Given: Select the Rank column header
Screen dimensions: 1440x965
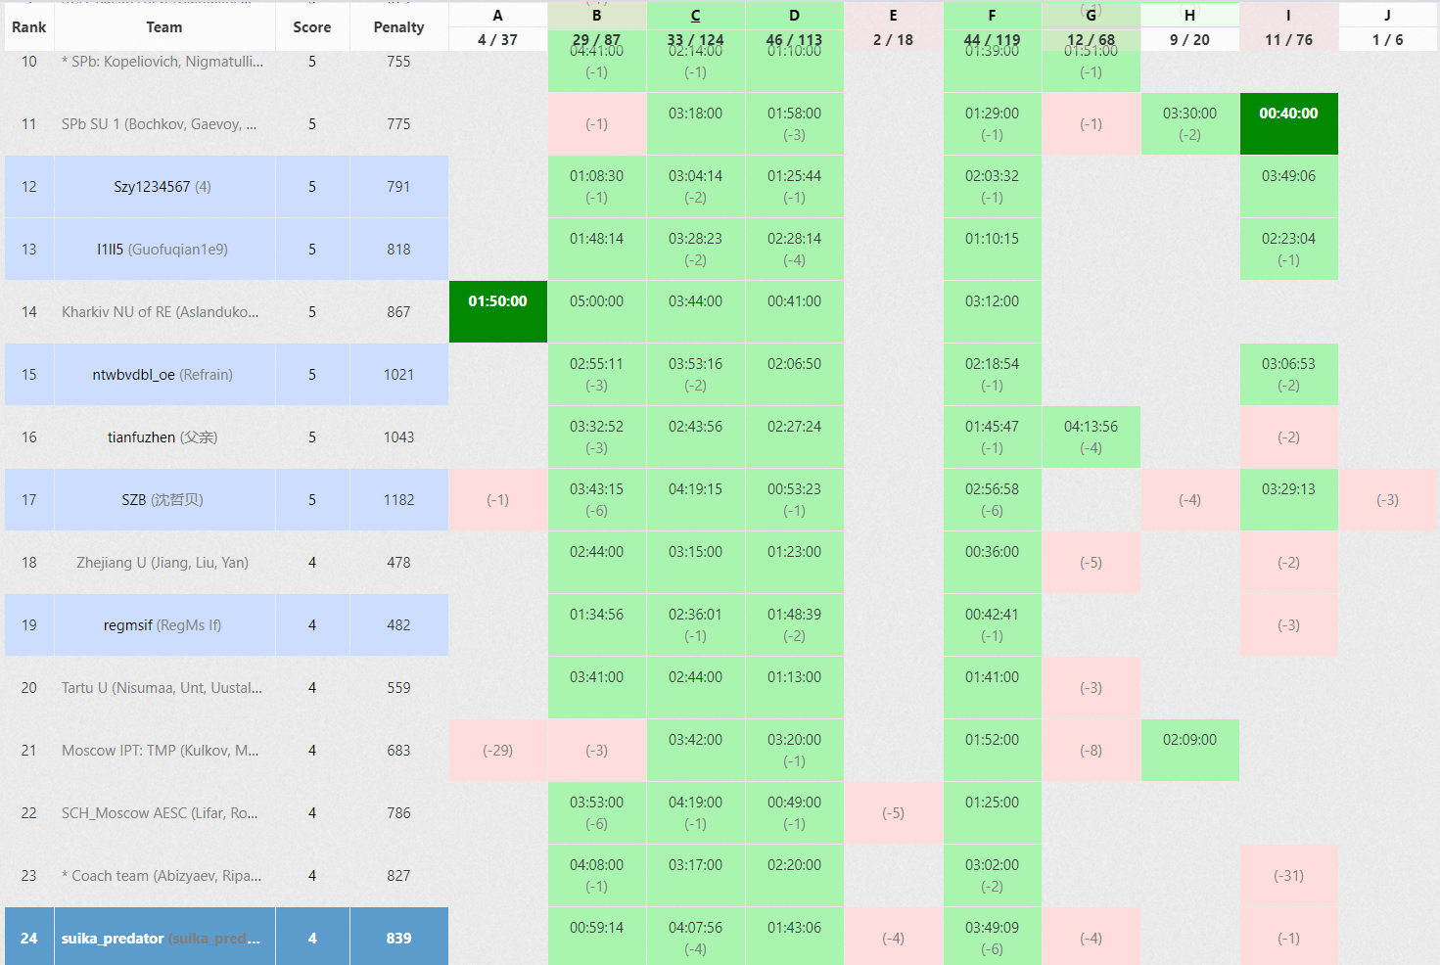Looking at the screenshot, I should click(28, 27).
